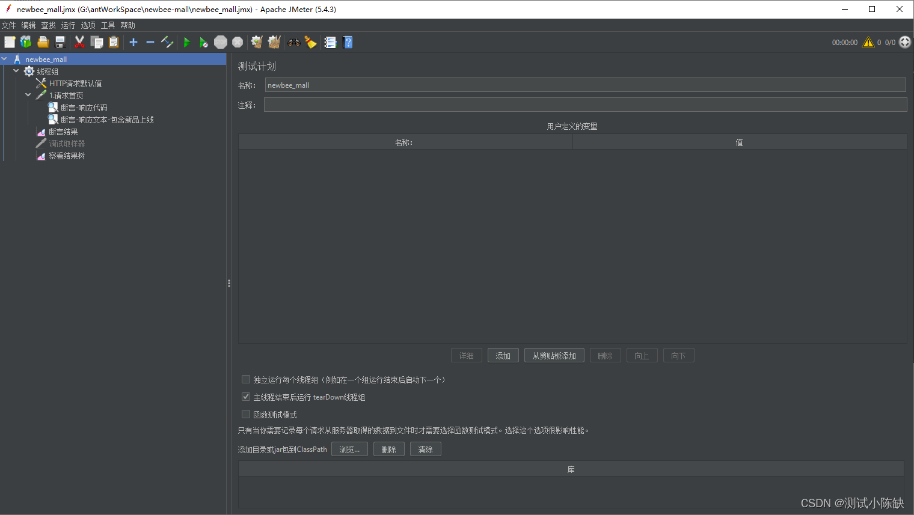Click the Open file folder icon
The image size is (914, 515).
click(x=43, y=42)
